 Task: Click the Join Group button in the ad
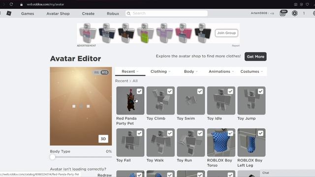click(226, 33)
